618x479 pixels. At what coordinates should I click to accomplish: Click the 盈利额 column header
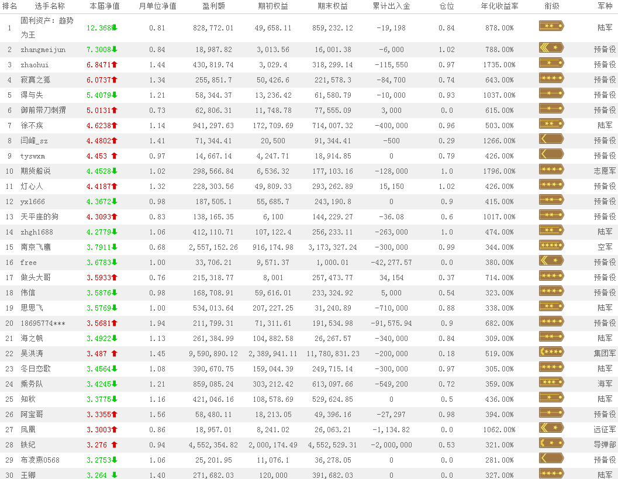click(213, 6)
